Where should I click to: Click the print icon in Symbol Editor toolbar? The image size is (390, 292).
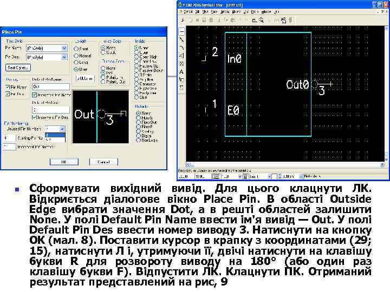tap(211, 20)
